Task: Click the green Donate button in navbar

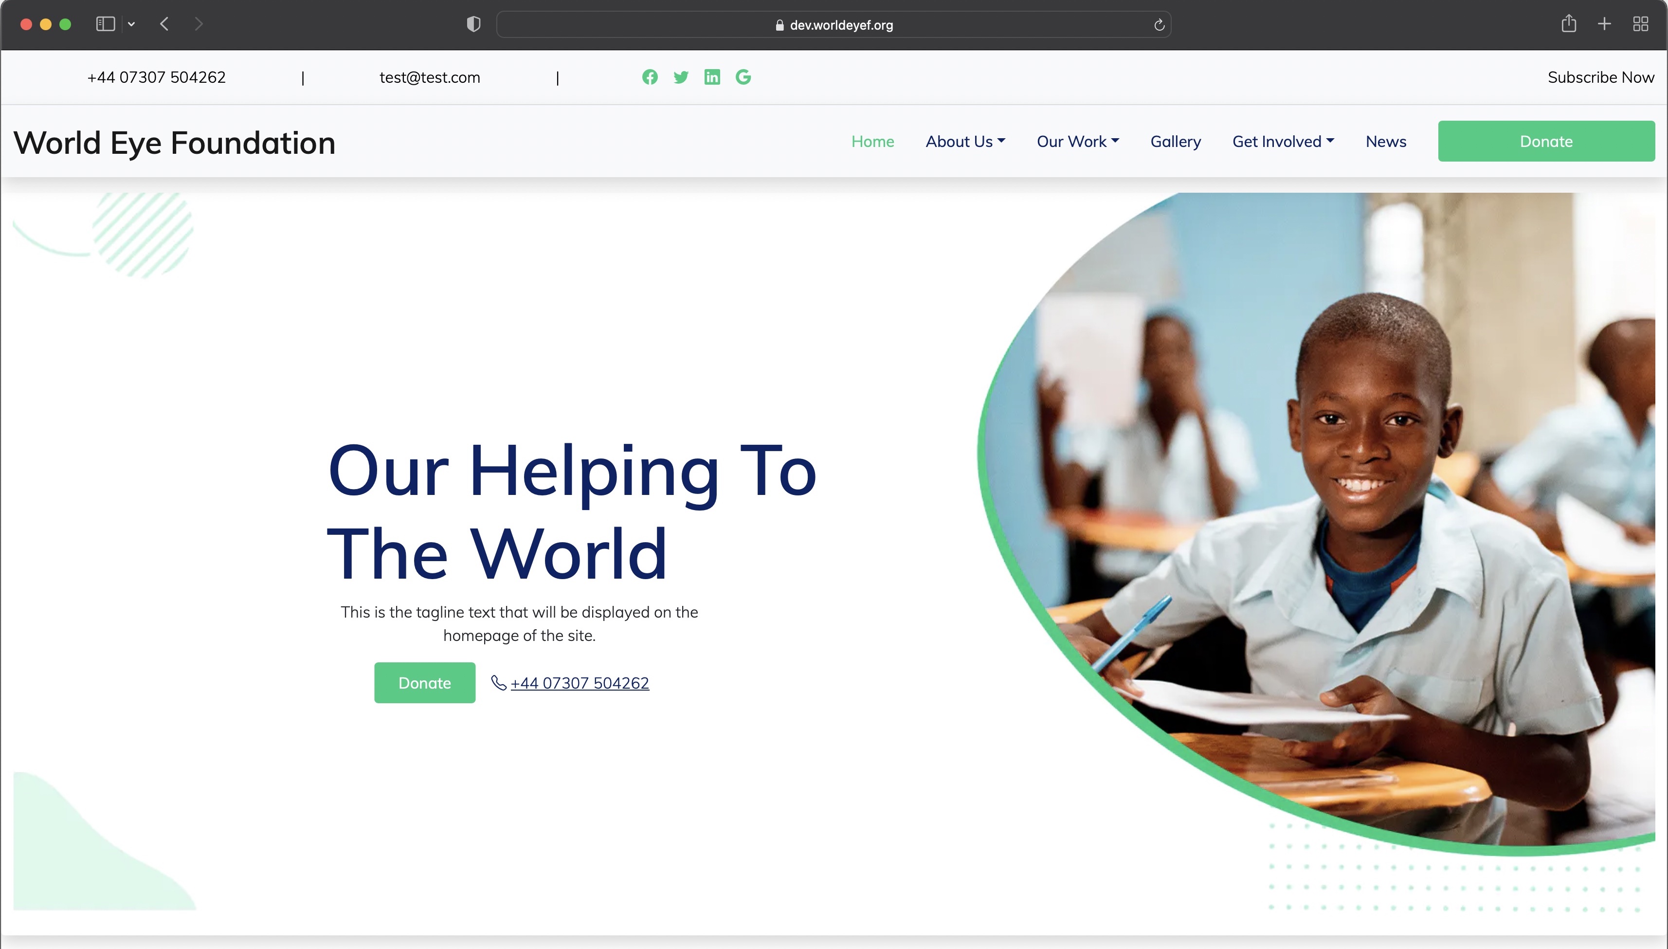Action: 1545,141
